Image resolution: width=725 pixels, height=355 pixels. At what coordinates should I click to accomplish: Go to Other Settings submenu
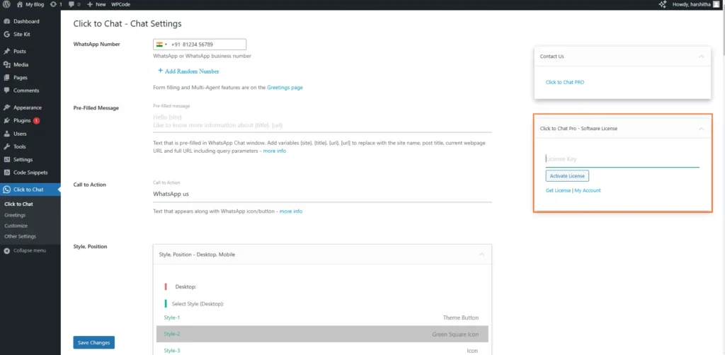point(20,236)
